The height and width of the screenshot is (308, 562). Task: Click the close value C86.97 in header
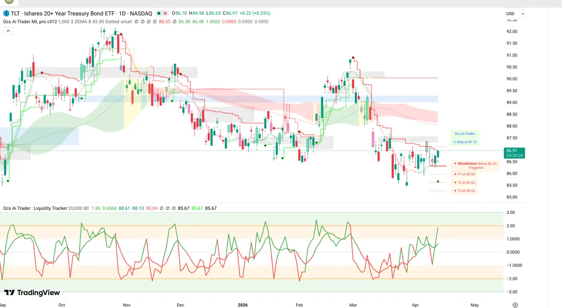pyautogui.click(x=230, y=14)
